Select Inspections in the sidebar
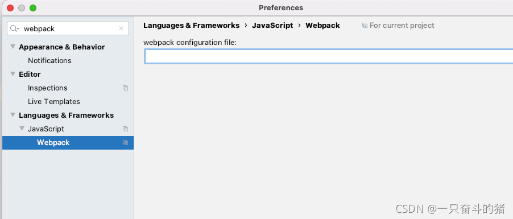 tap(47, 88)
